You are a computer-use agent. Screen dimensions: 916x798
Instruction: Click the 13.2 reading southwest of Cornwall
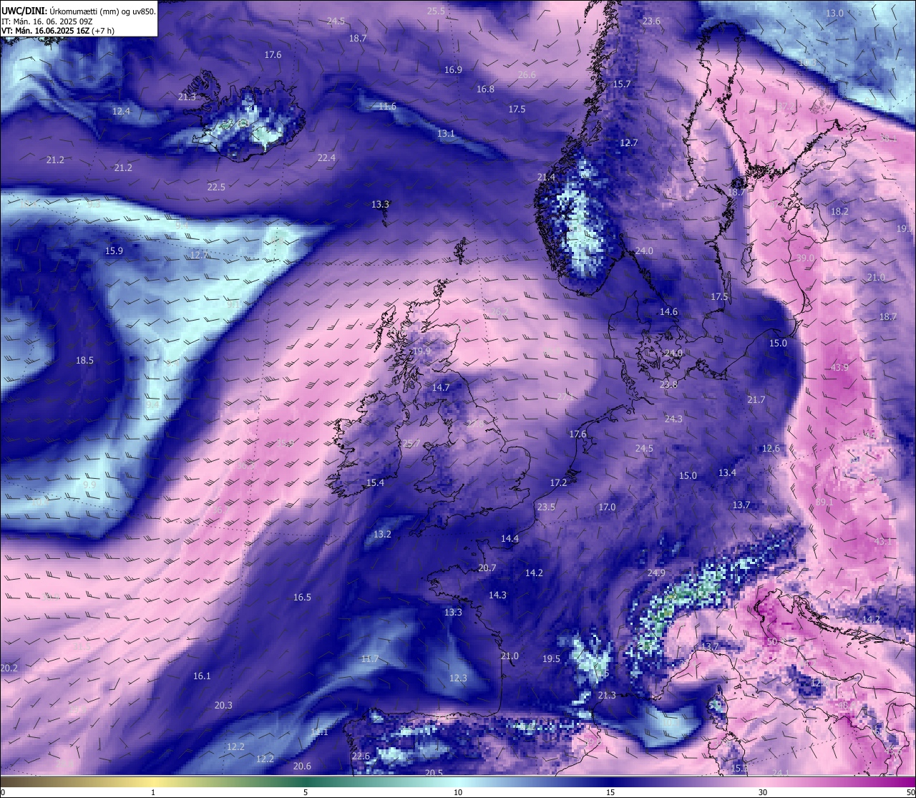[x=382, y=534]
